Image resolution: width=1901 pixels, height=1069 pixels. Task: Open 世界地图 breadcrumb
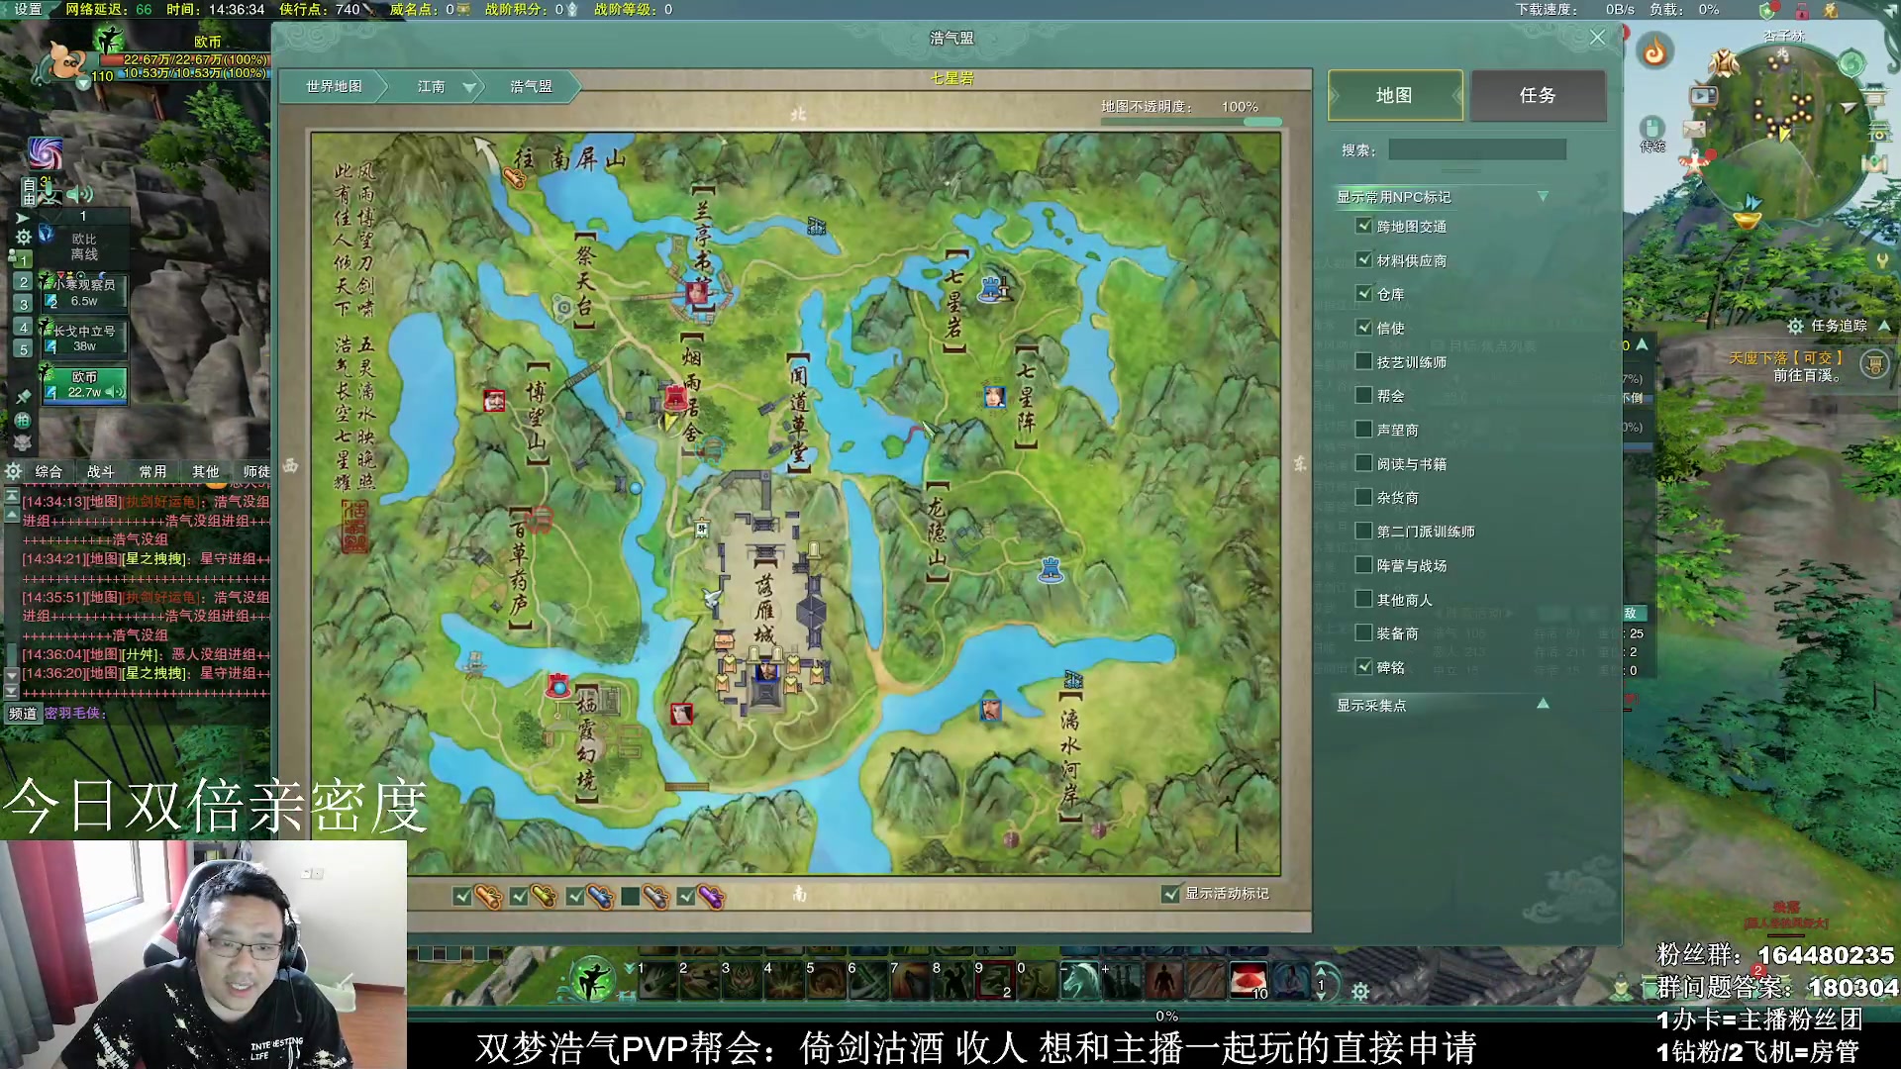point(334,87)
